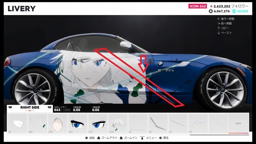
Task: Select the face shape layer thumbnail [23]
Action: coord(58,124)
